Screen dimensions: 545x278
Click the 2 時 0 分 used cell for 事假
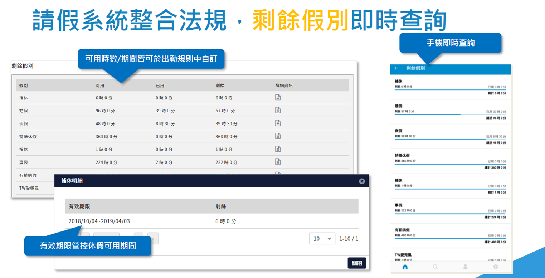pyautogui.click(x=164, y=162)
